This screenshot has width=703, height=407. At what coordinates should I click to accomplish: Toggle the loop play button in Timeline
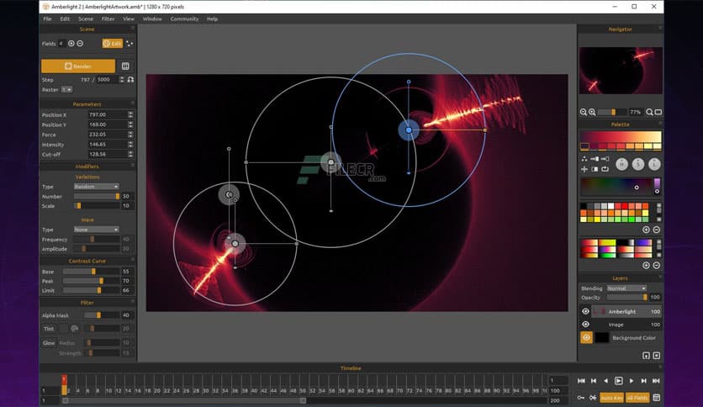pos(618,381)
